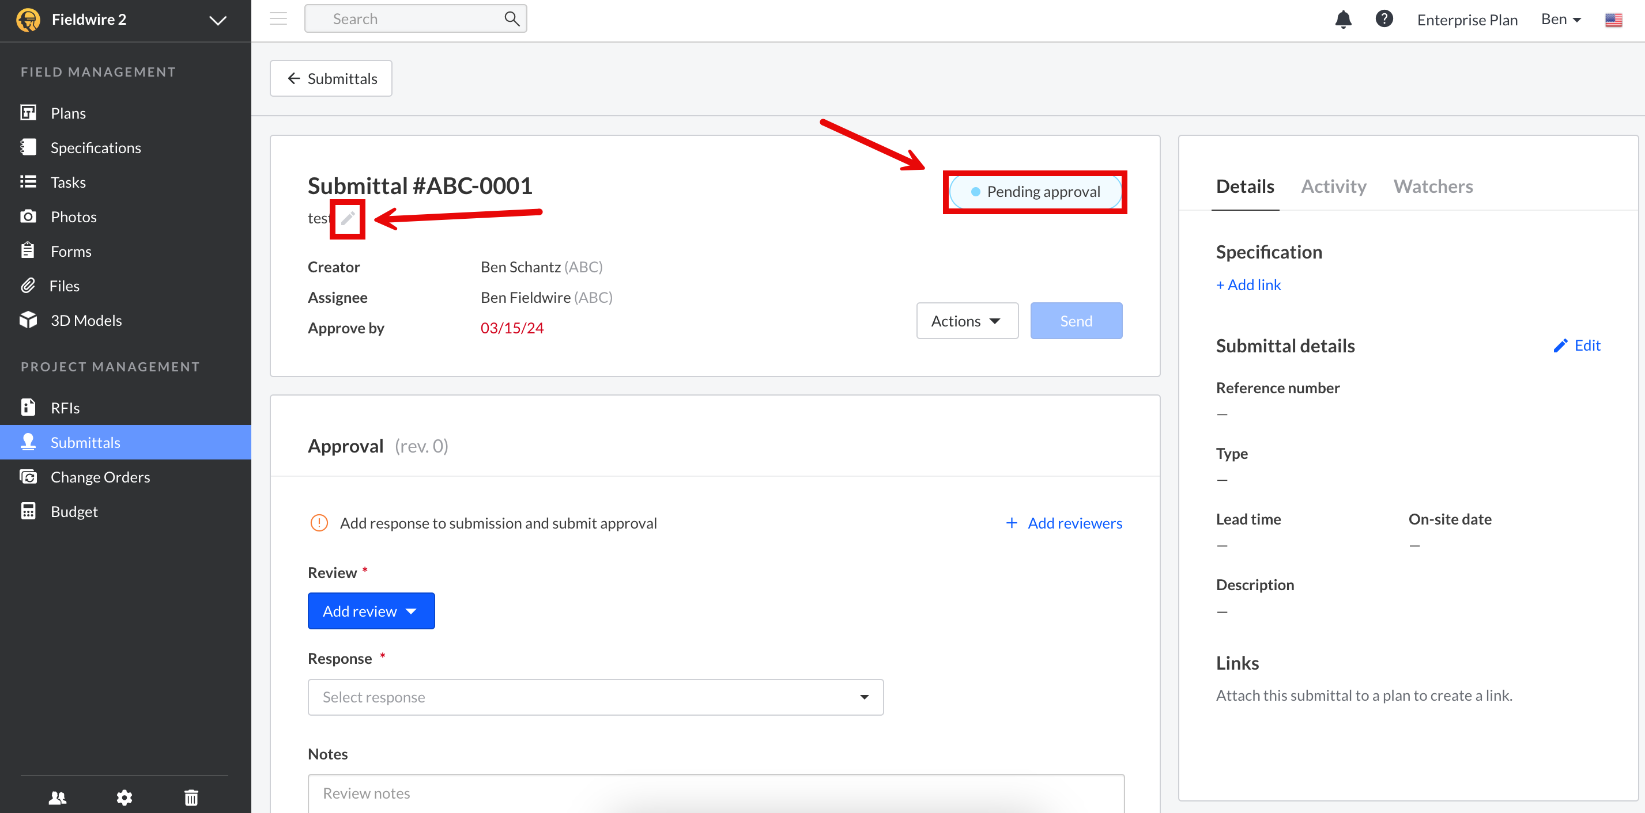The image size is (1645, 813).
Task: Click the Forms clipboard icon
Action: (28, 250)
